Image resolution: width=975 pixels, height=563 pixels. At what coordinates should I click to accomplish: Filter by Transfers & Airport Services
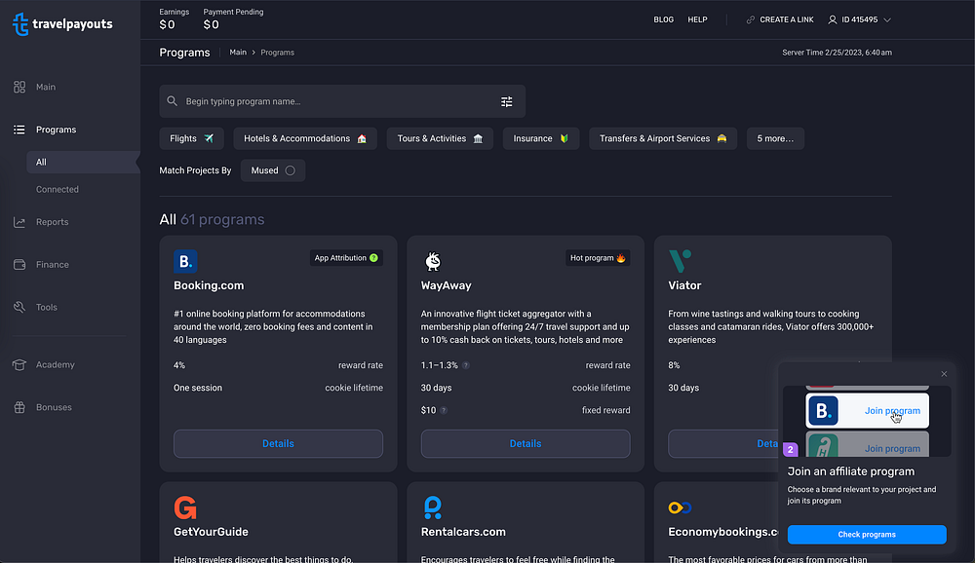(x=663, y=138)
